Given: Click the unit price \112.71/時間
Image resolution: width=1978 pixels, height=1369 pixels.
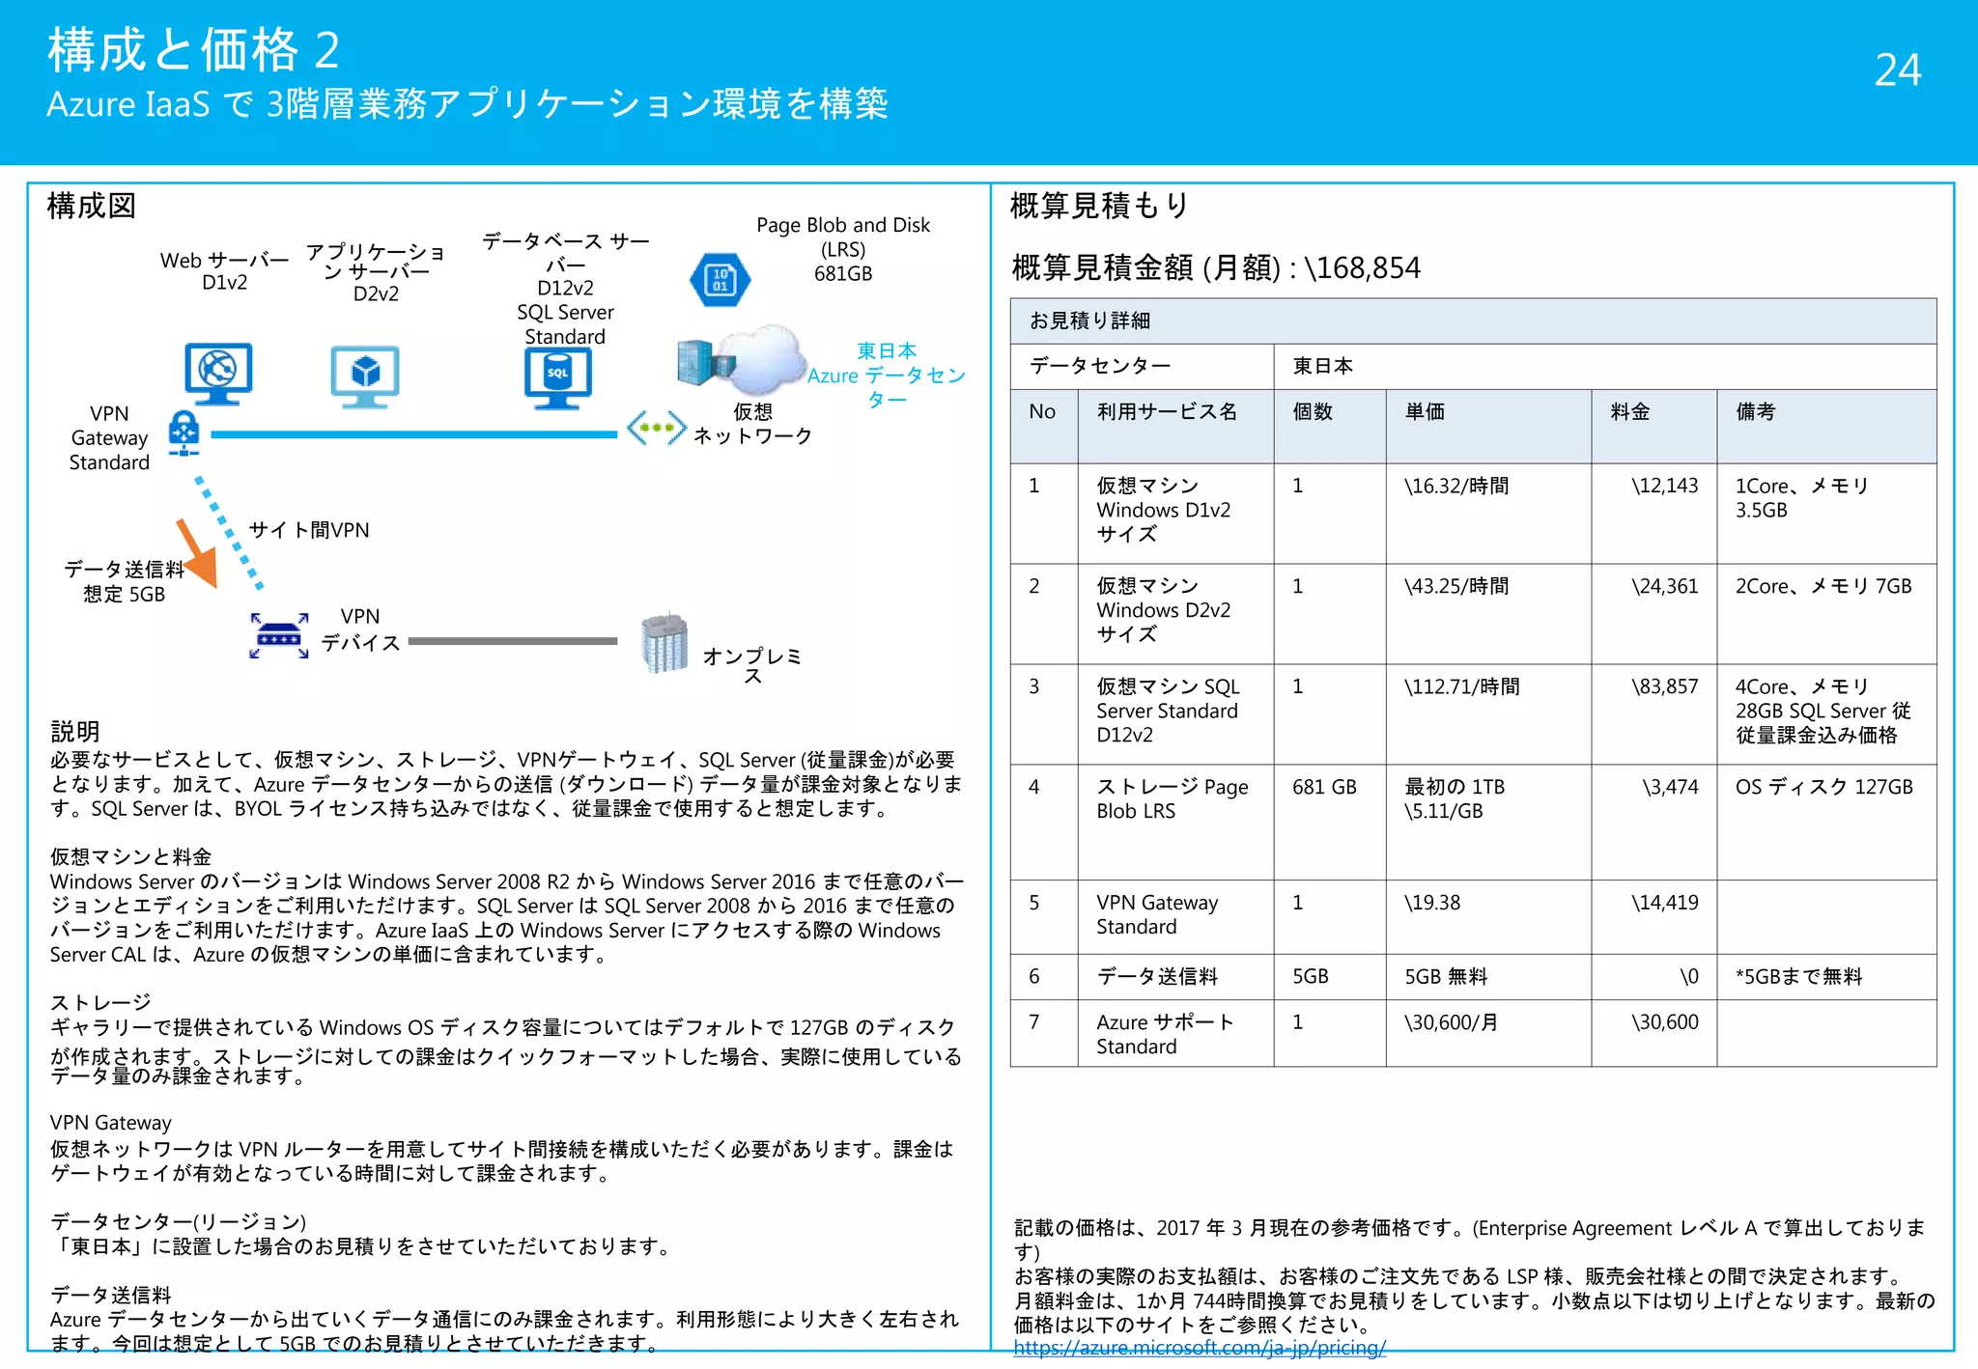Looking at the screenshot, I should click(x=1462, y=686).
